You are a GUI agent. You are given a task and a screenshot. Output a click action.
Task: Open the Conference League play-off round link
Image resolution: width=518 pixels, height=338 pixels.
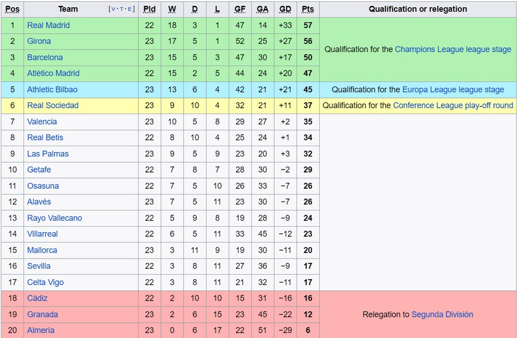click(x=453, y=105)
